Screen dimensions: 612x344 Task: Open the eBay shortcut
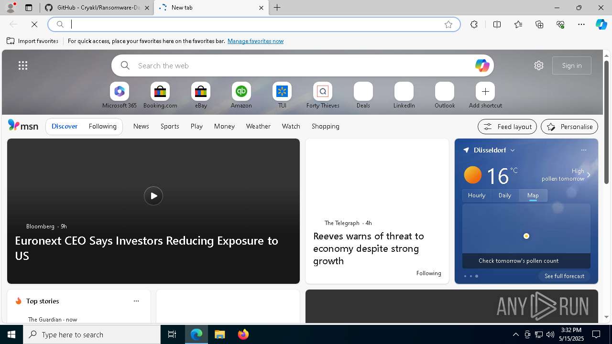[x=201, y=96]
